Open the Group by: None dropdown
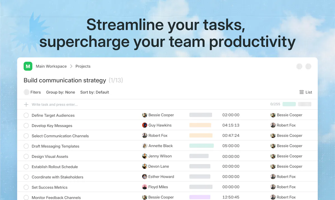335x200 pixels. pyautogui.click(x=61, y=92)
